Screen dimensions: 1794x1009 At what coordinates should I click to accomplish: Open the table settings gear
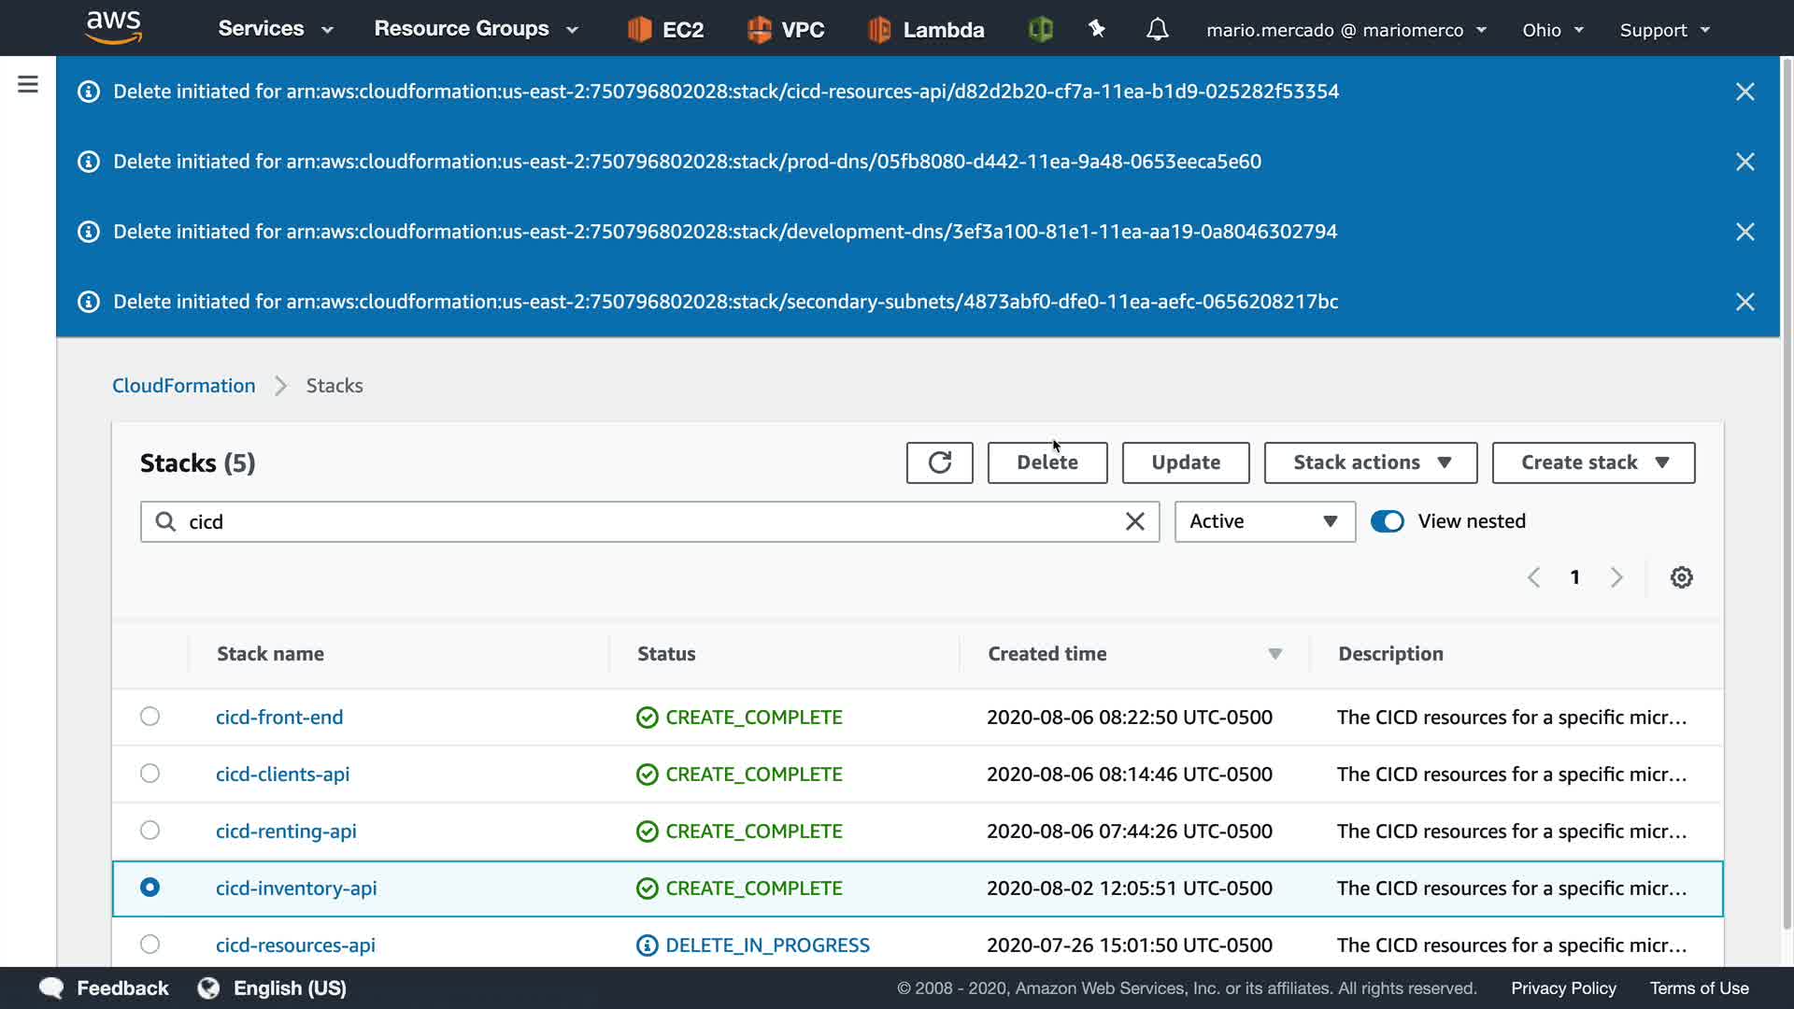(1681, 577)
